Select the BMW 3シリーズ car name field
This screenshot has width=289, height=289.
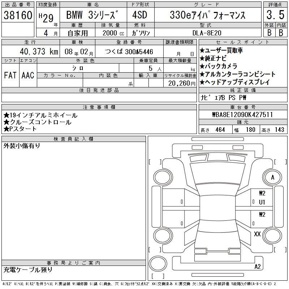point(92,15)
